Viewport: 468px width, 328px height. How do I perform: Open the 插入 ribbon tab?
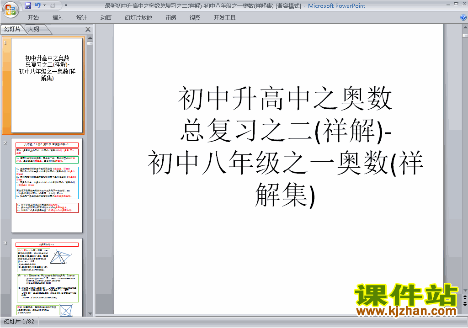point(57,18)
